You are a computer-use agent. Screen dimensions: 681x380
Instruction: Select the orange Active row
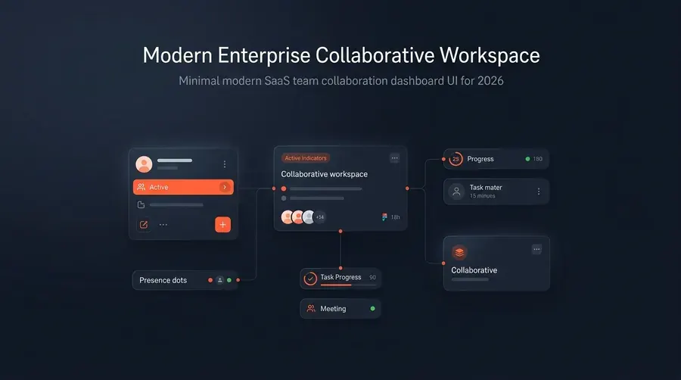[183, 187]
